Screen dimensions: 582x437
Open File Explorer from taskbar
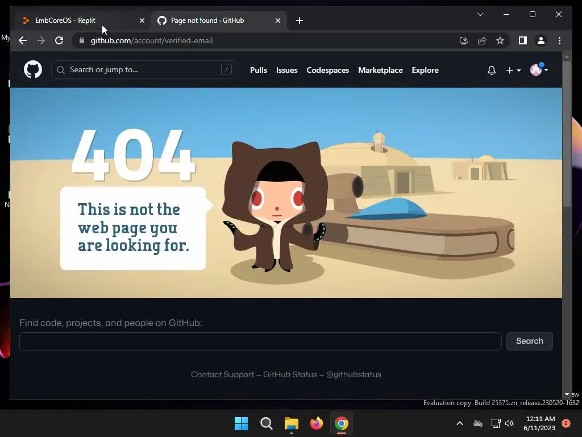[292, 423]
